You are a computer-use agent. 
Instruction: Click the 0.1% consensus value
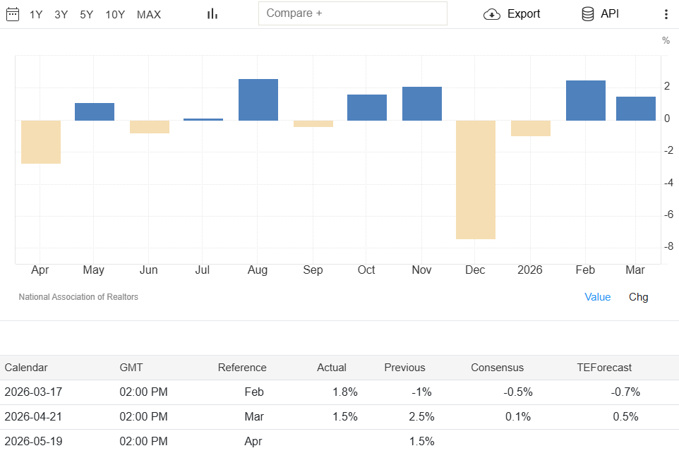pyautogui.click(x=518, y=417)
